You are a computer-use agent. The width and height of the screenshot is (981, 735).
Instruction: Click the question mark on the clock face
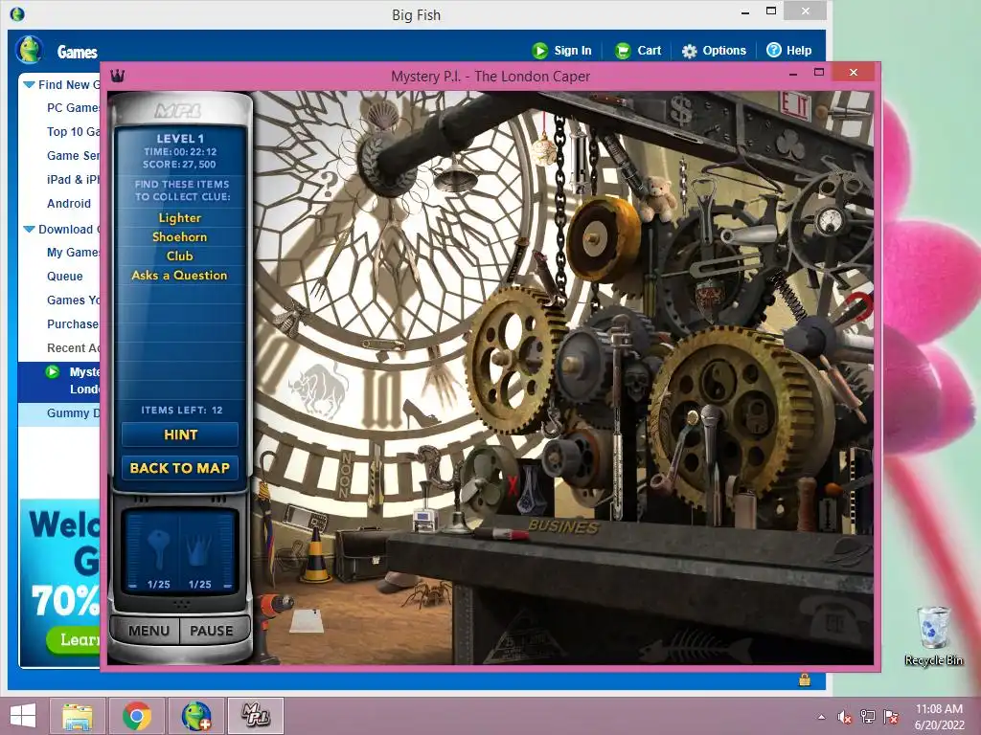click(330, 185)
